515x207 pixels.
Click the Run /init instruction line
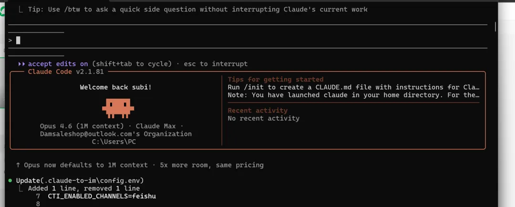click(x=353, y=87)
